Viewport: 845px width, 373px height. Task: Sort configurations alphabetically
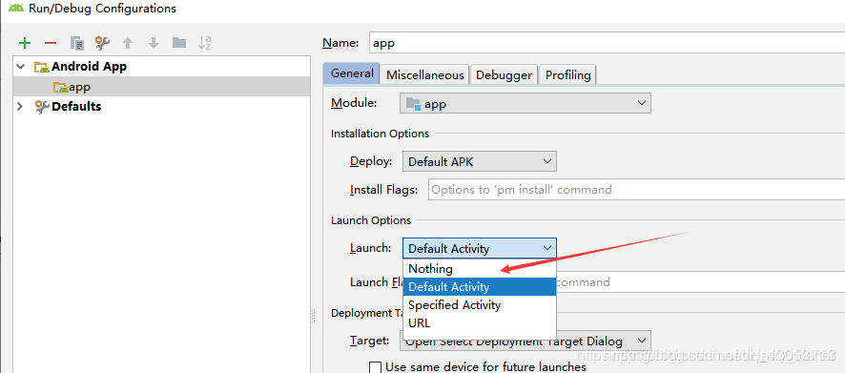tap(205, 43)
